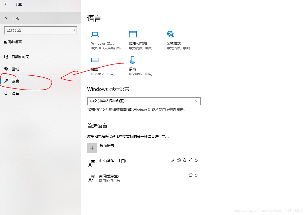Open the 应用和网站 tile label
The height and width of the screenshot is (215, 305).
[138, 43]
